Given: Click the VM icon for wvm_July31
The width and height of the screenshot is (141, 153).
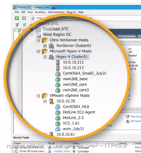Looking at the screenshot, I should pyautogui.click(x=58, y=129).
